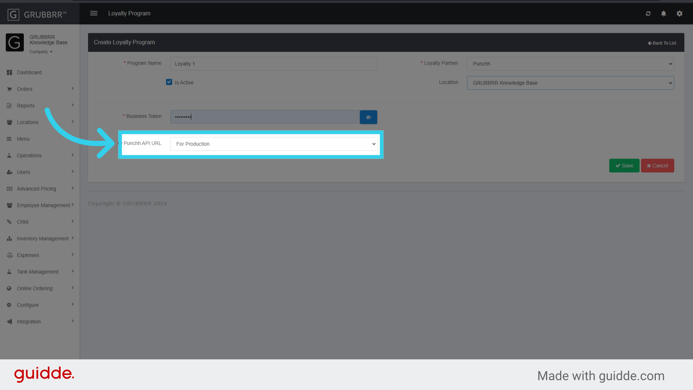Click the Create Loyalty Program heading
This screenshot has height=390, width=693.
tap(124, 42)
